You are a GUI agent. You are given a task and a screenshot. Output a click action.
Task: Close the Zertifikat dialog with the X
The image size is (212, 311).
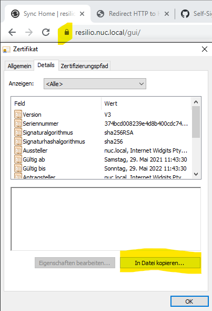[205, 49]
